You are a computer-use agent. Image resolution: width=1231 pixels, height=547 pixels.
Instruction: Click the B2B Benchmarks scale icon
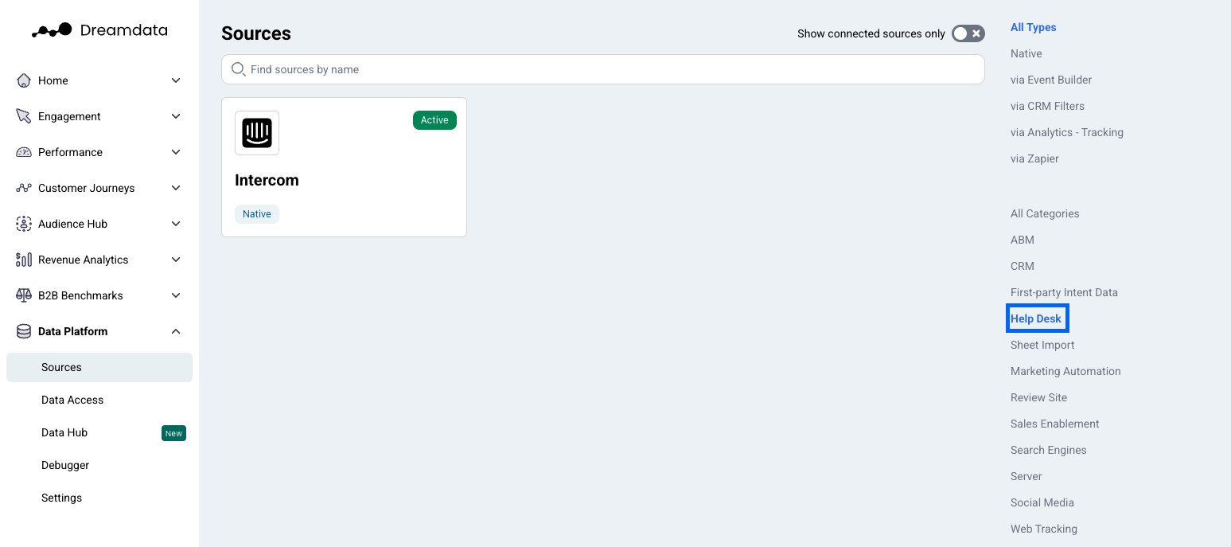coord(24,295)
